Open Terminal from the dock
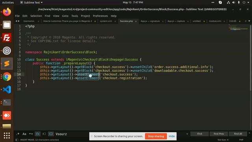Screen dimensions: 252x142 pos(7,103)
